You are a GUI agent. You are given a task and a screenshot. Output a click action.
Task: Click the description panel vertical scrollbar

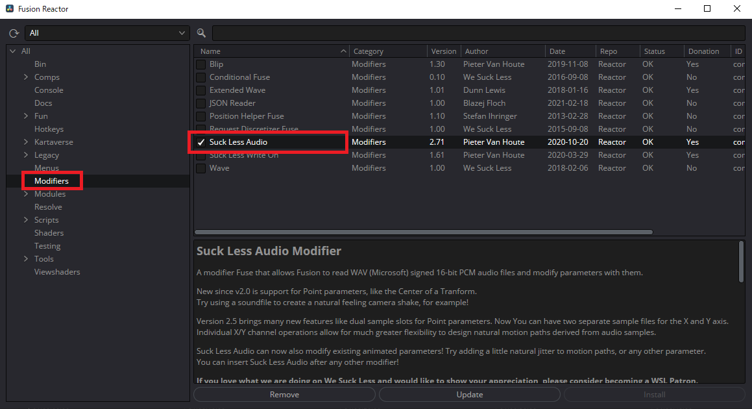pyautogui.click(x=741, y=262)
